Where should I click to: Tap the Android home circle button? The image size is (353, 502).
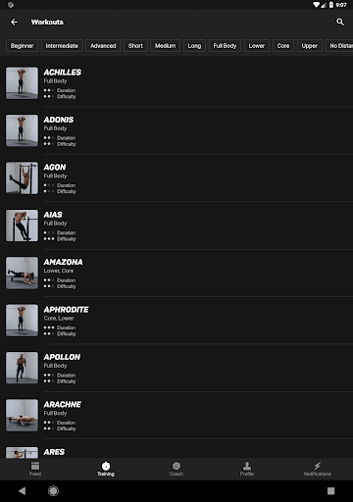(53, 491)
